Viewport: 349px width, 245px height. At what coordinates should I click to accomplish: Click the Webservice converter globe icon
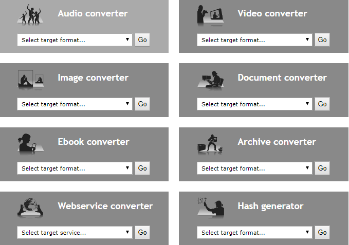click(30, 208)
